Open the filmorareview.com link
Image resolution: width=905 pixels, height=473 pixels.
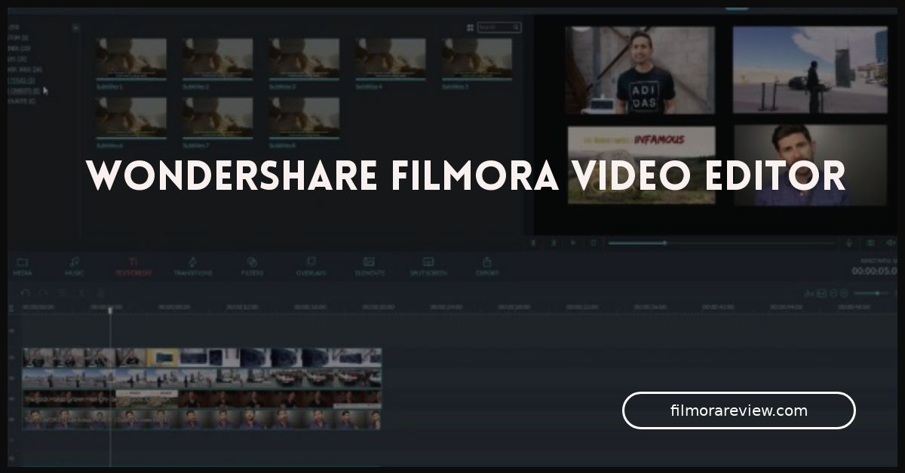point(738,410)
